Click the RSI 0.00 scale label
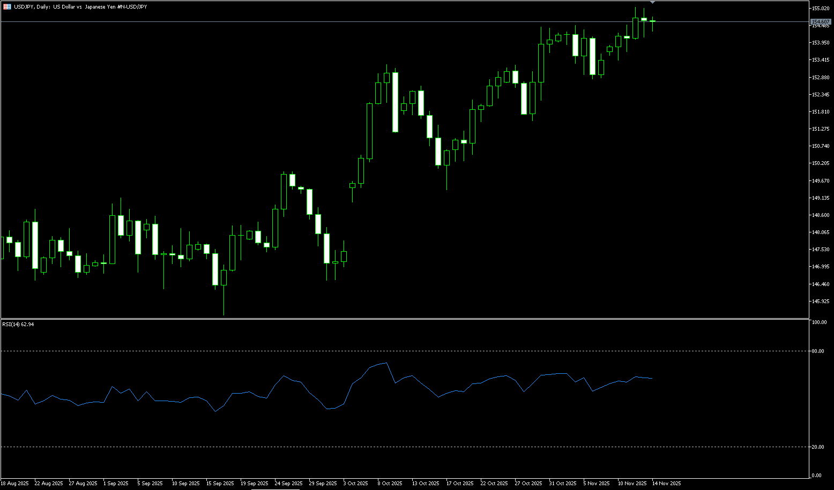The width and height of the screenshot is (834, 490). pos(816,476)
